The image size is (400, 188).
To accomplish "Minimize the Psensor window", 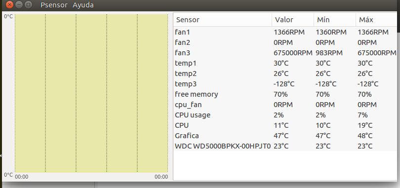I will [x=19, y=4].
